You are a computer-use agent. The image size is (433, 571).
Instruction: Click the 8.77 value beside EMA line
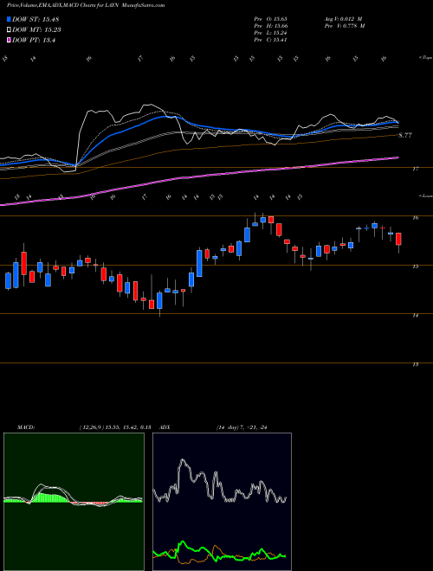tap(405, 135)
